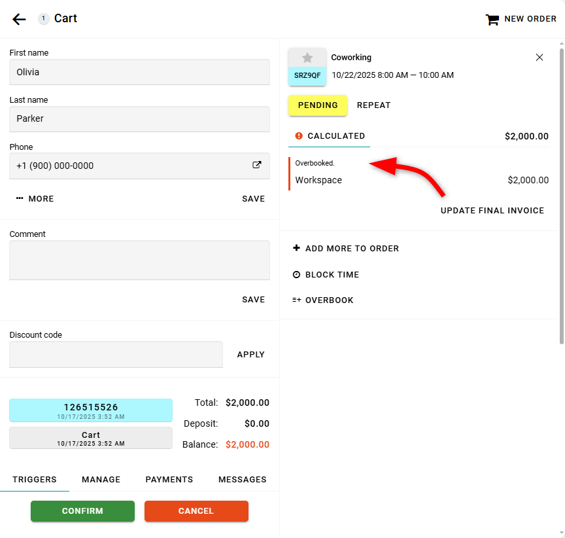Remove the Coworking item with the X icon
The image size is (565, 538).
539,58
